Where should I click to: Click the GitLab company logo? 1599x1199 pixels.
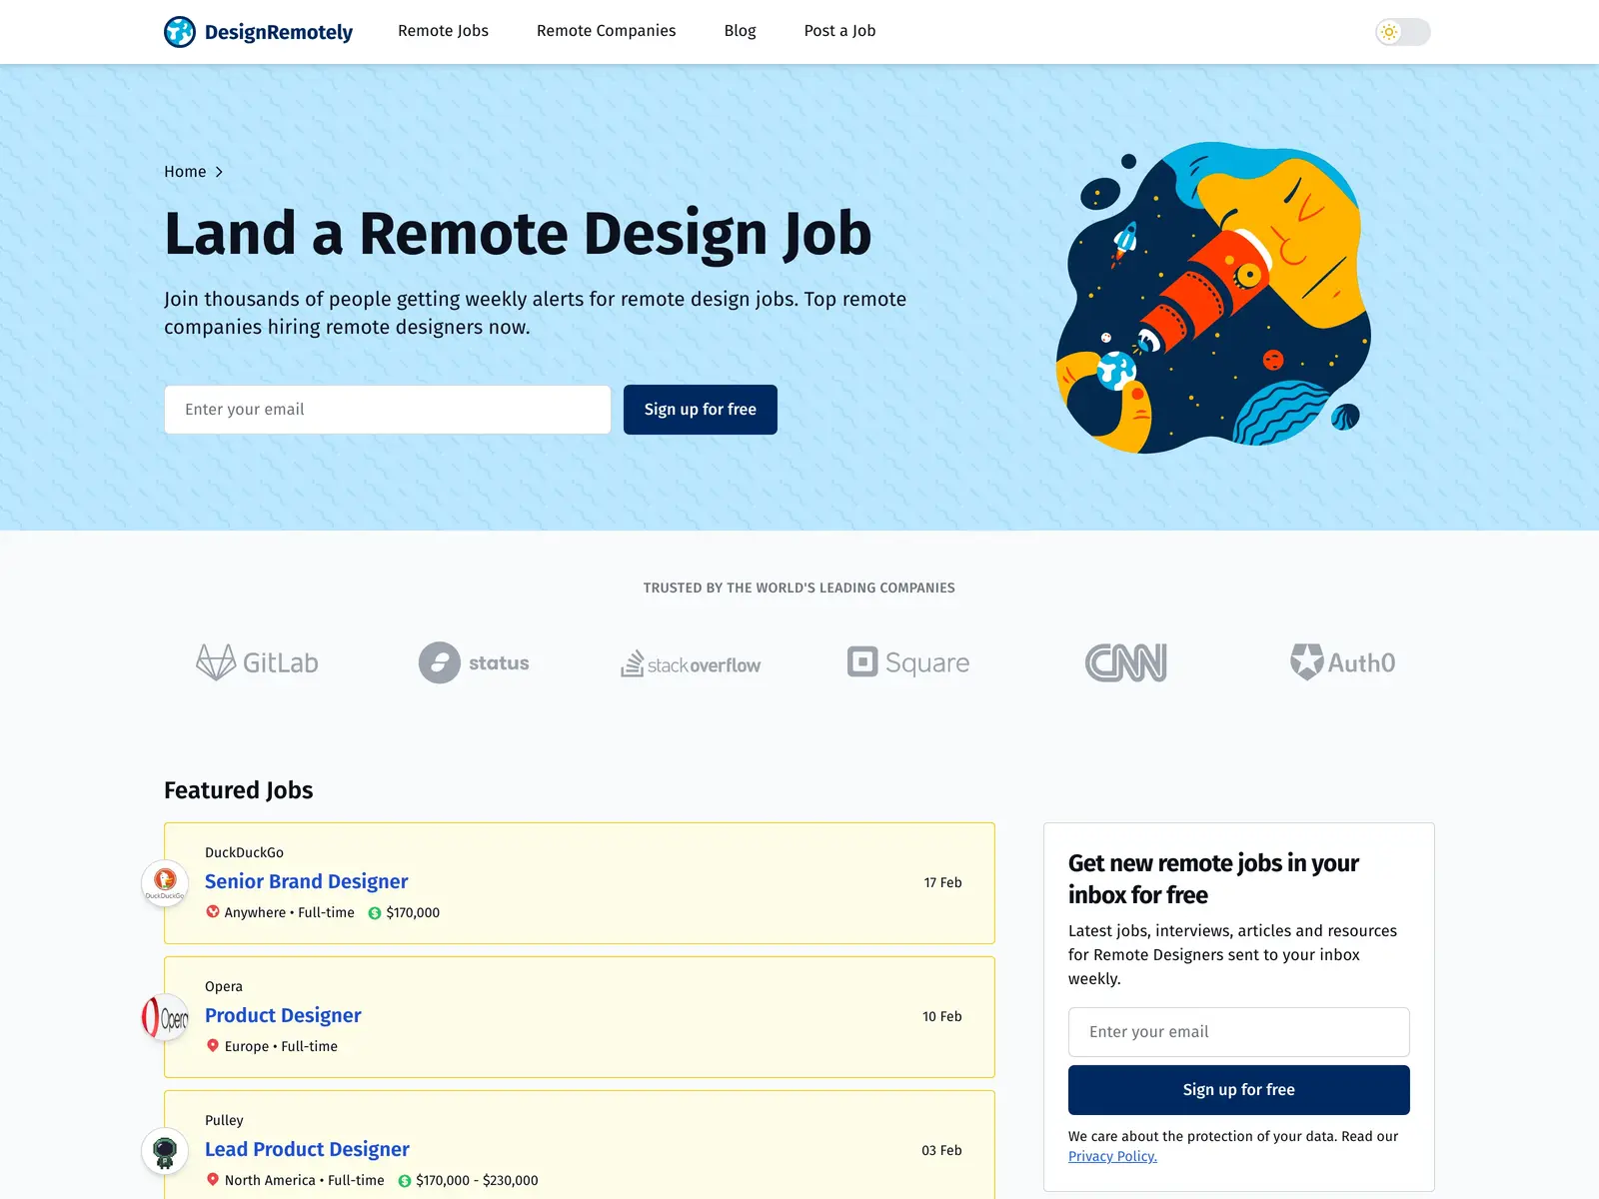tap(257, 662)
